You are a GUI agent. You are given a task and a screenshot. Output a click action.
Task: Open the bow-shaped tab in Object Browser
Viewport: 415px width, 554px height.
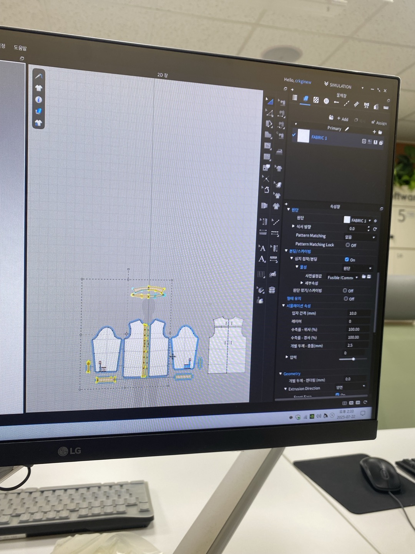(366, 105)
